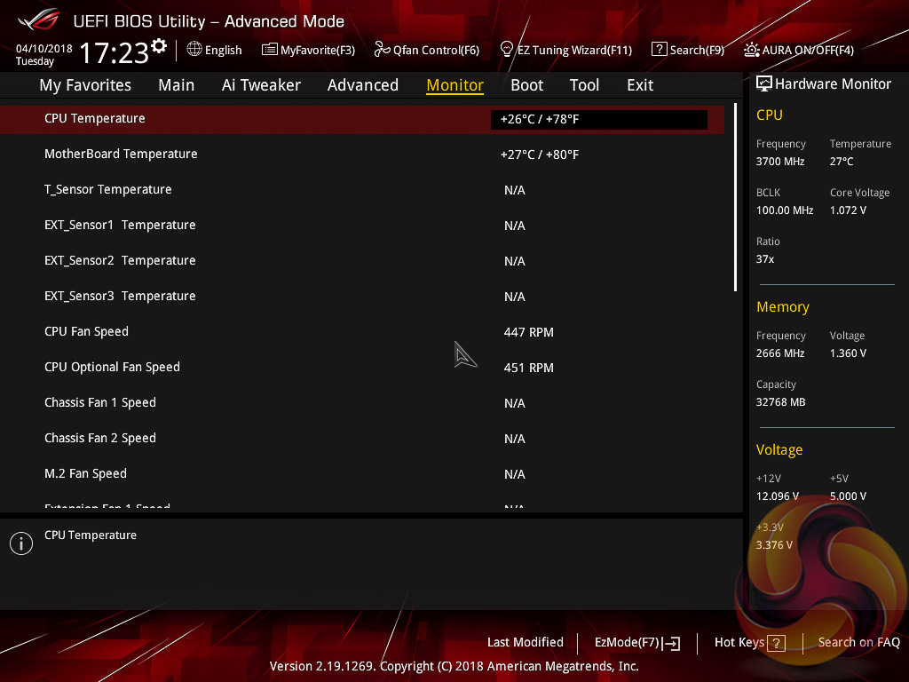Select M.2 Fan Speed row
Screen dimensions: 909x682
(362, 474)
